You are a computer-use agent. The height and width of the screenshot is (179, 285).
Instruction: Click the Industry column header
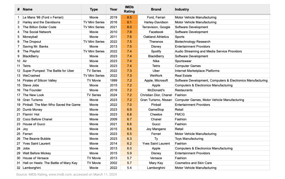(x=182, y=9)
